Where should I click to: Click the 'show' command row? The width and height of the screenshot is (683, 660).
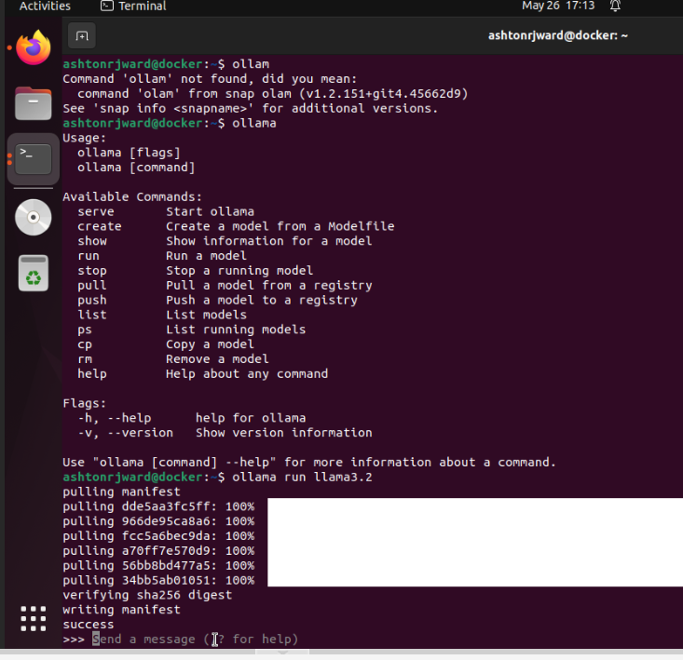coord(225,241)
